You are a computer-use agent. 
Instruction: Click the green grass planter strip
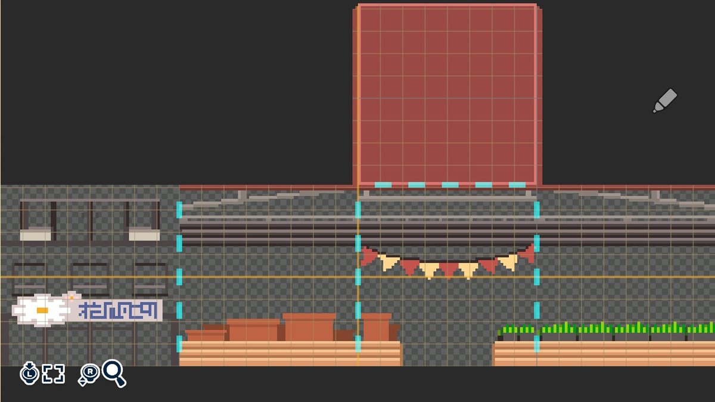[606, 332]
